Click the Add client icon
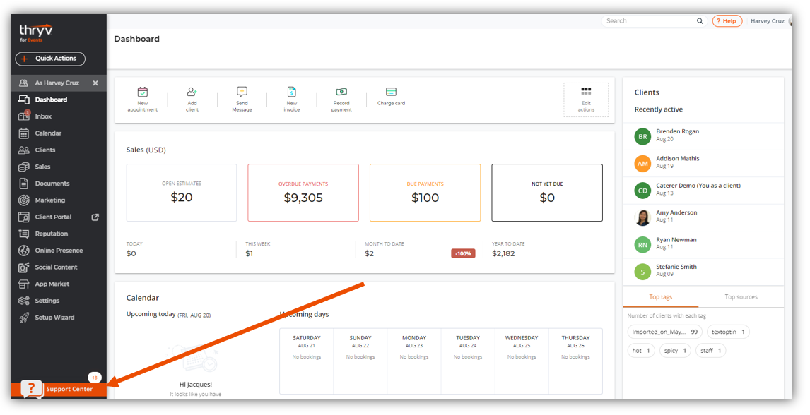 coord(192,92)
